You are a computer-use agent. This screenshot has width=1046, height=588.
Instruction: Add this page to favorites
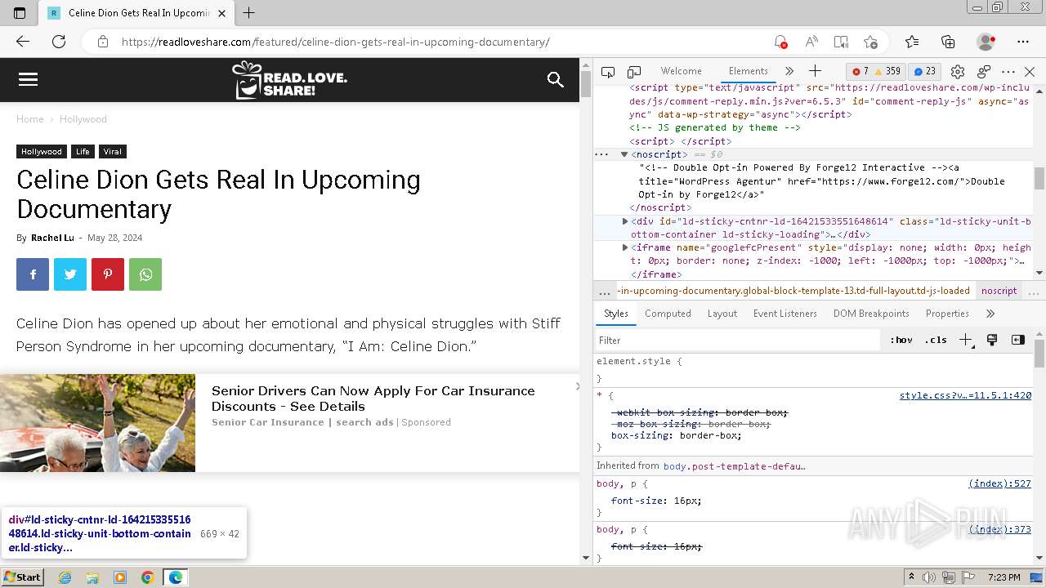point(871,42)
